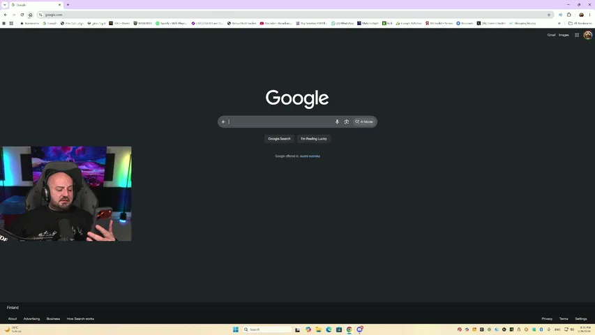Open a new tab with plus button

[68, 5]
